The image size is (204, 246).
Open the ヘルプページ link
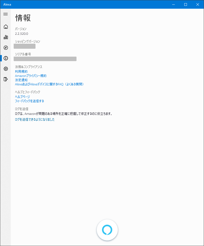22,97
